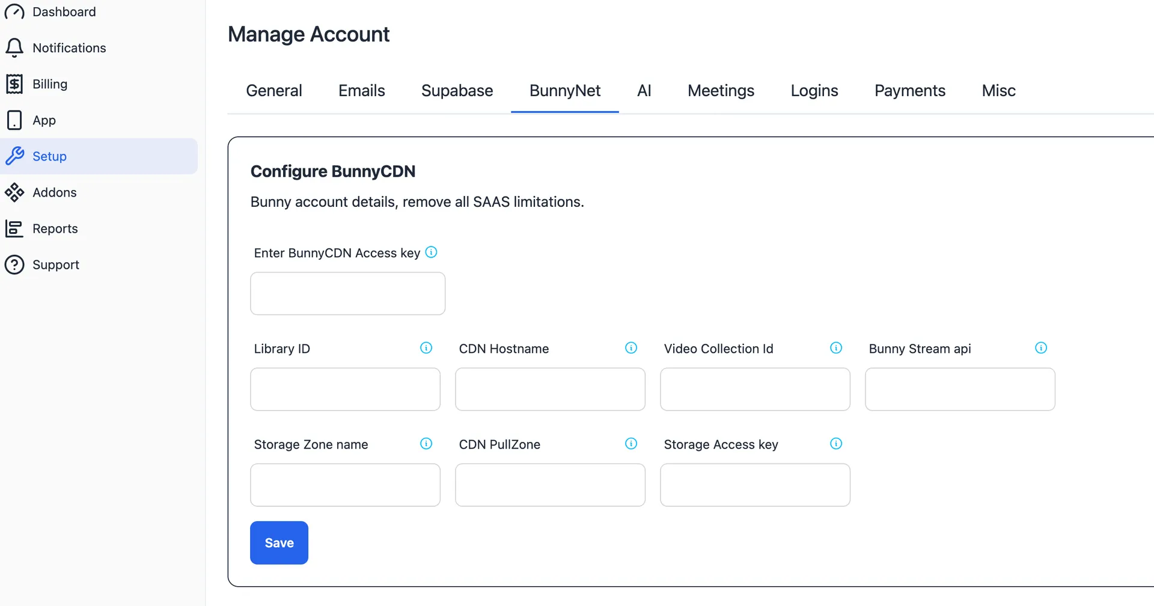Switch to the AI tab

(x=644, y=91)
